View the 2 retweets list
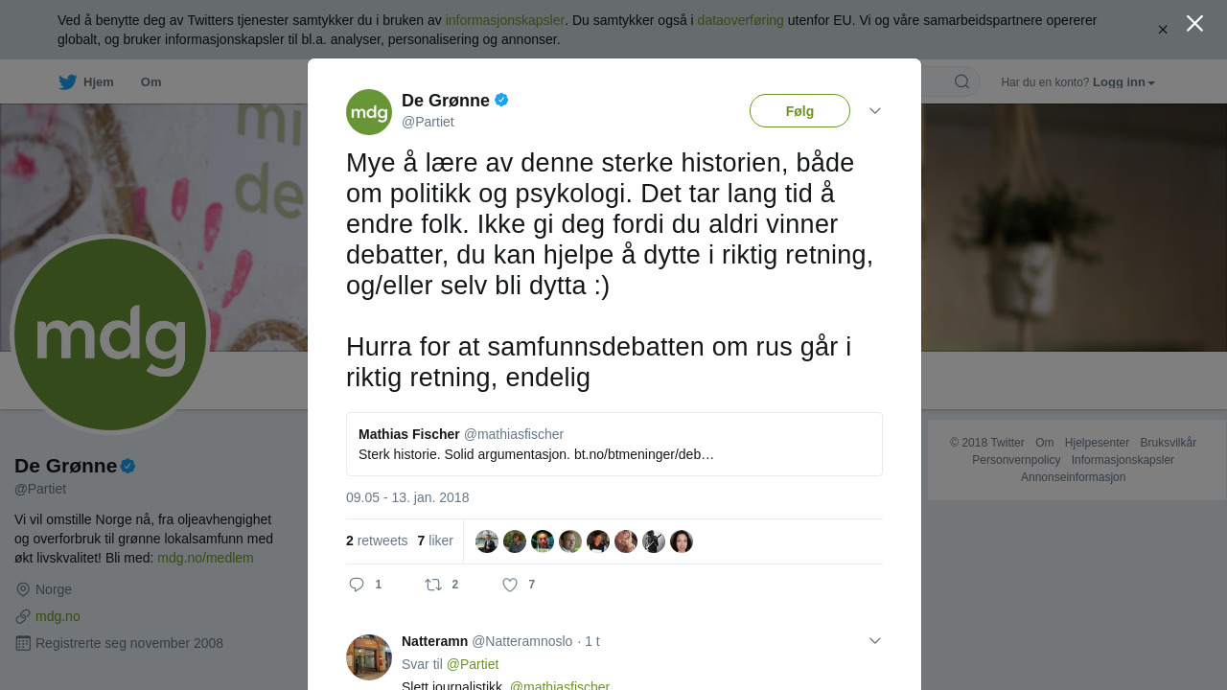The width and height of the screenshot is (1227, 690). 377,540
